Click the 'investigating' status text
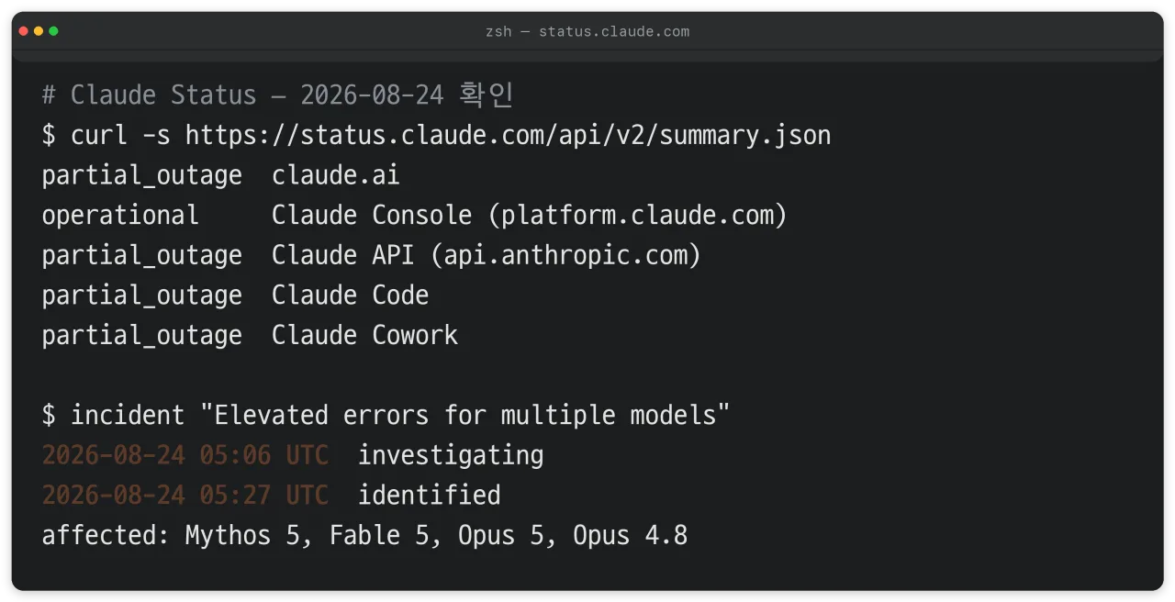The height and width of the screenshot is (602, 1175). click(451, 455)
